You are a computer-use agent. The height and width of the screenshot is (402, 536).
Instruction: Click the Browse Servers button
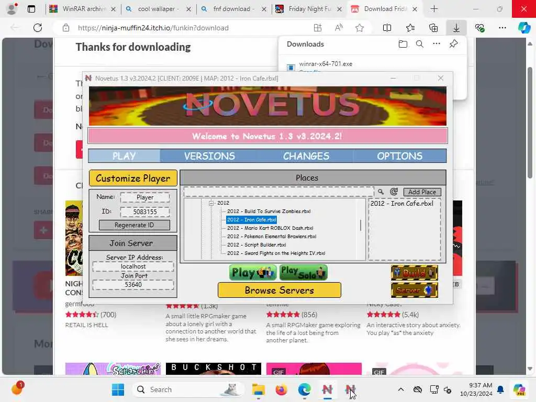[280, 290]
